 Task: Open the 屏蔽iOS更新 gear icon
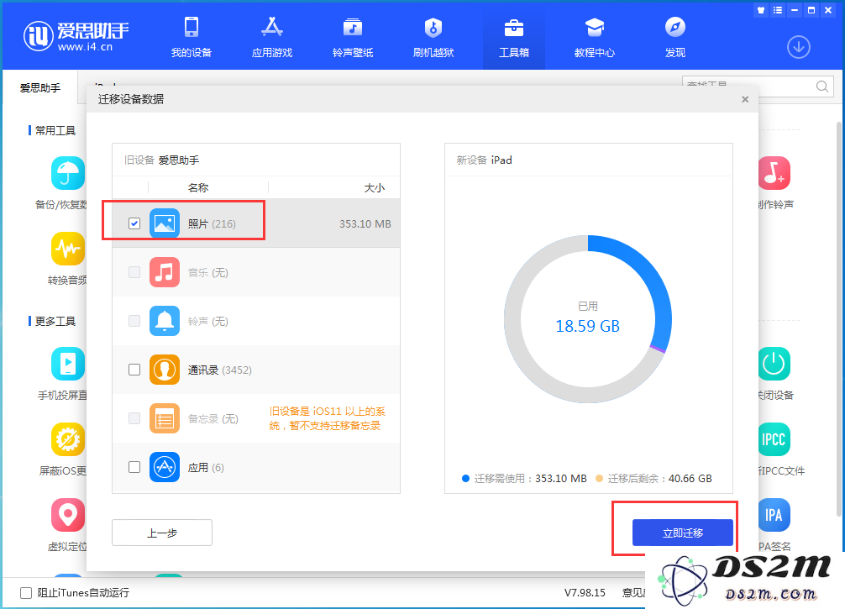(68, 439)
